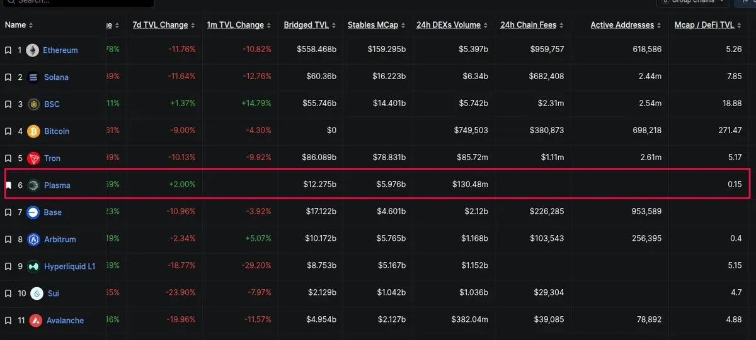Screen dimensions: 756x340
Task: Open the Solana chain page
Action: [x=56, y=77]
